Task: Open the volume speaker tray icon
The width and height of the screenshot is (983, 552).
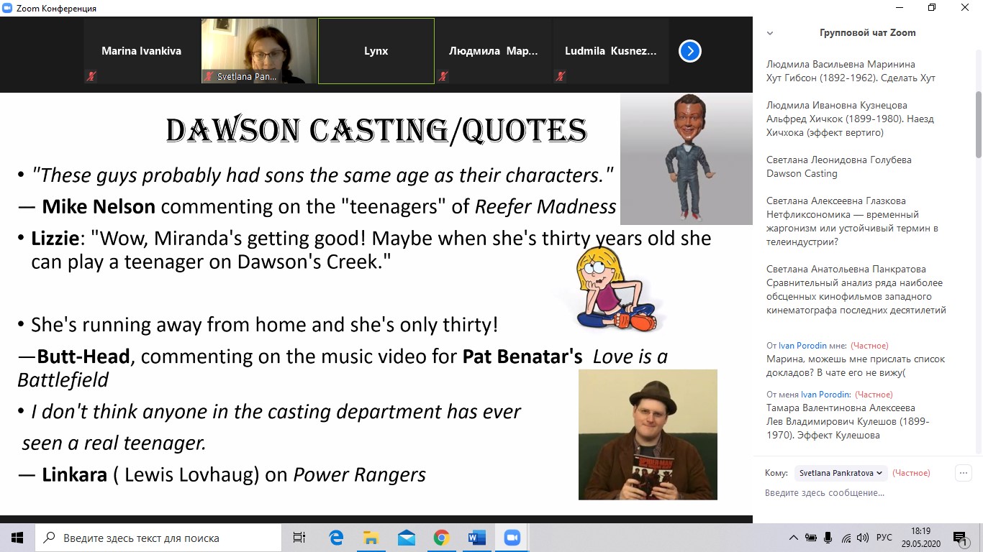Action: (x=863, y=538)
